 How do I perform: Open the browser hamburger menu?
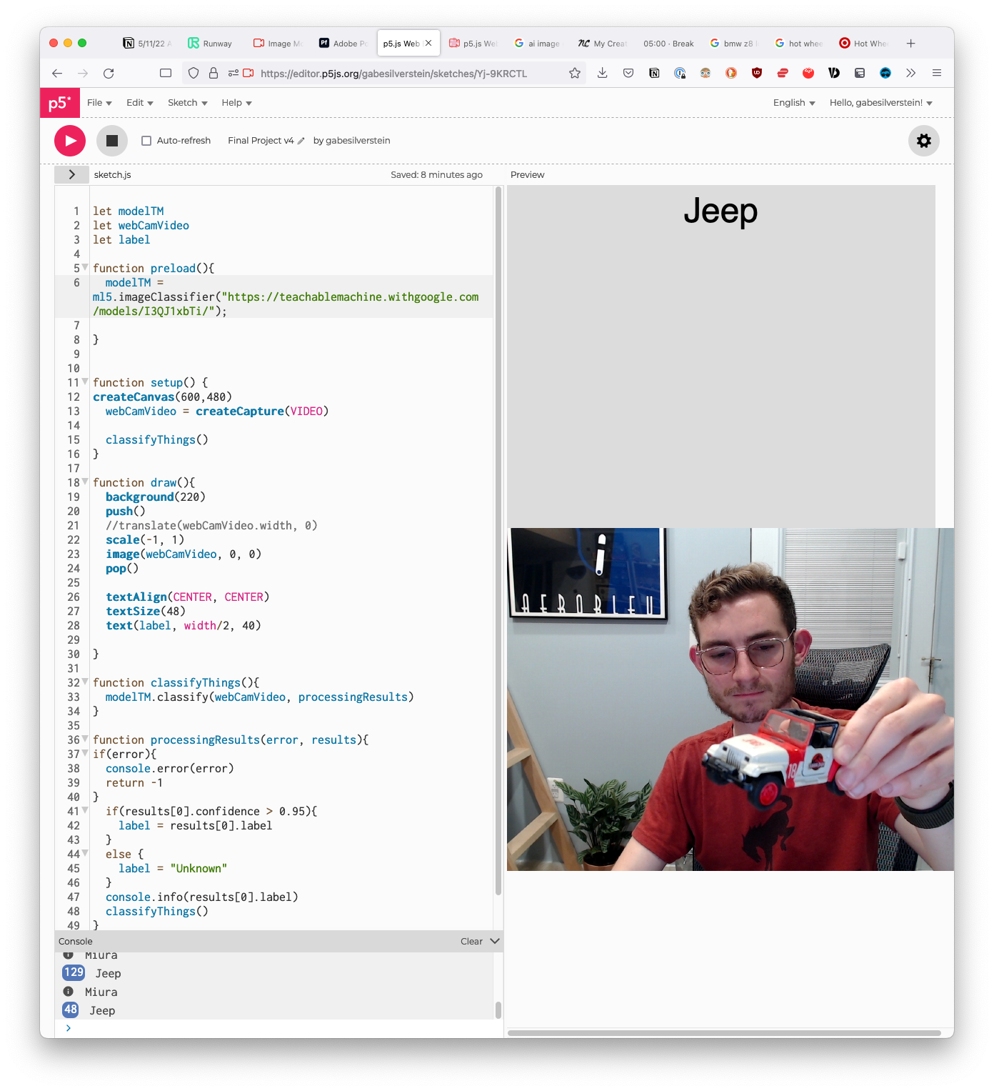click(937, 73)
